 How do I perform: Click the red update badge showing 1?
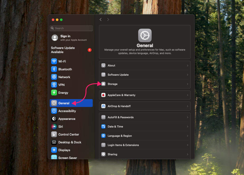click(x=89, y=50)
